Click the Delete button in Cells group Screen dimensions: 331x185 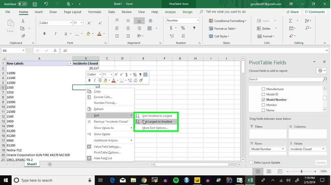[264, 29]
